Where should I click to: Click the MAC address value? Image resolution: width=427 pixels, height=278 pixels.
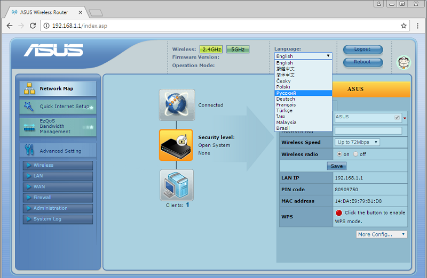pos(358,201)
